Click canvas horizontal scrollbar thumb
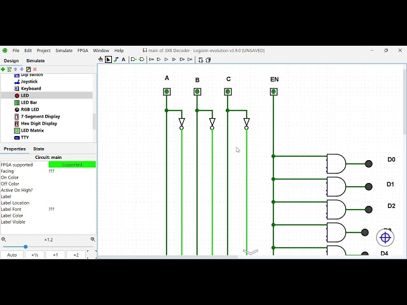407x305 pixels. [168, 257]
